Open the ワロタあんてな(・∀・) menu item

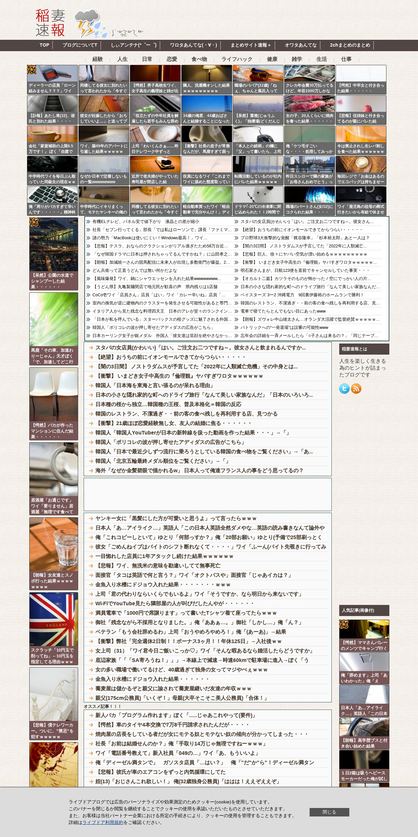tap(193, 45)
